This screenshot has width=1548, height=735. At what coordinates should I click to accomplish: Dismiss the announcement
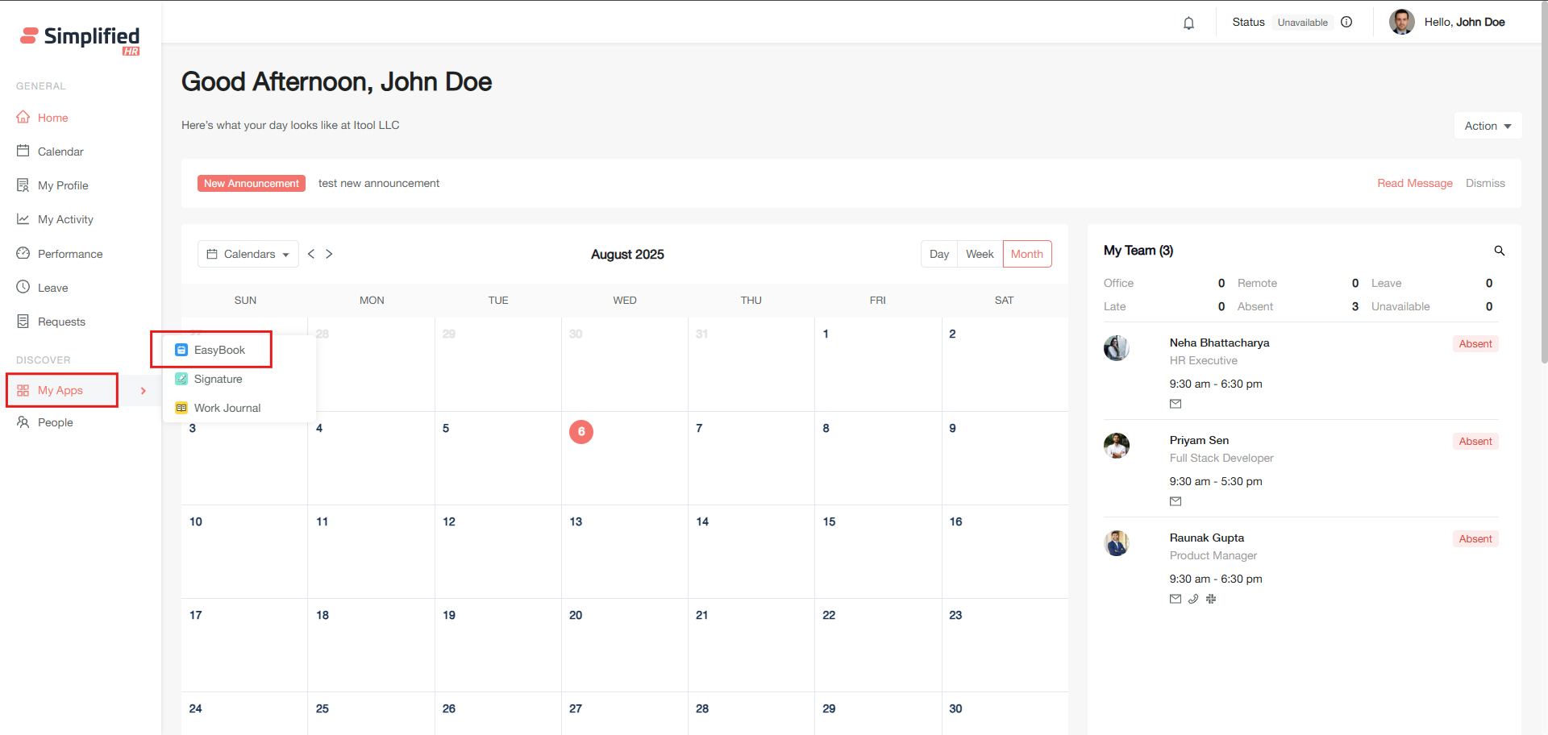(x=1485, y=183)
